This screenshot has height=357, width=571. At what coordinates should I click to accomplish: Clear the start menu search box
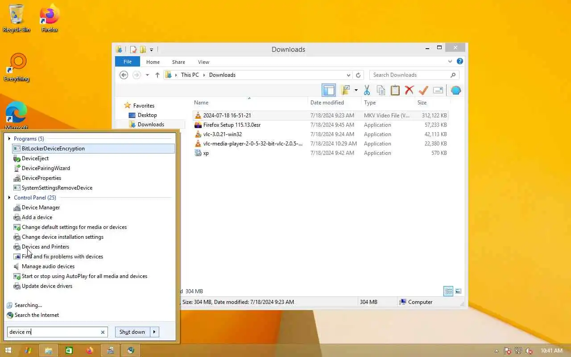pyautogui.click(x=103, y=332)
